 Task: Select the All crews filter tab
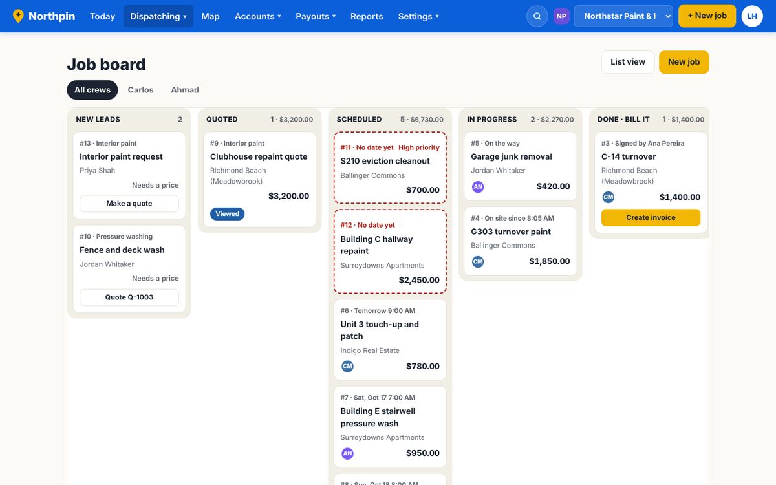tap(92, 90)
